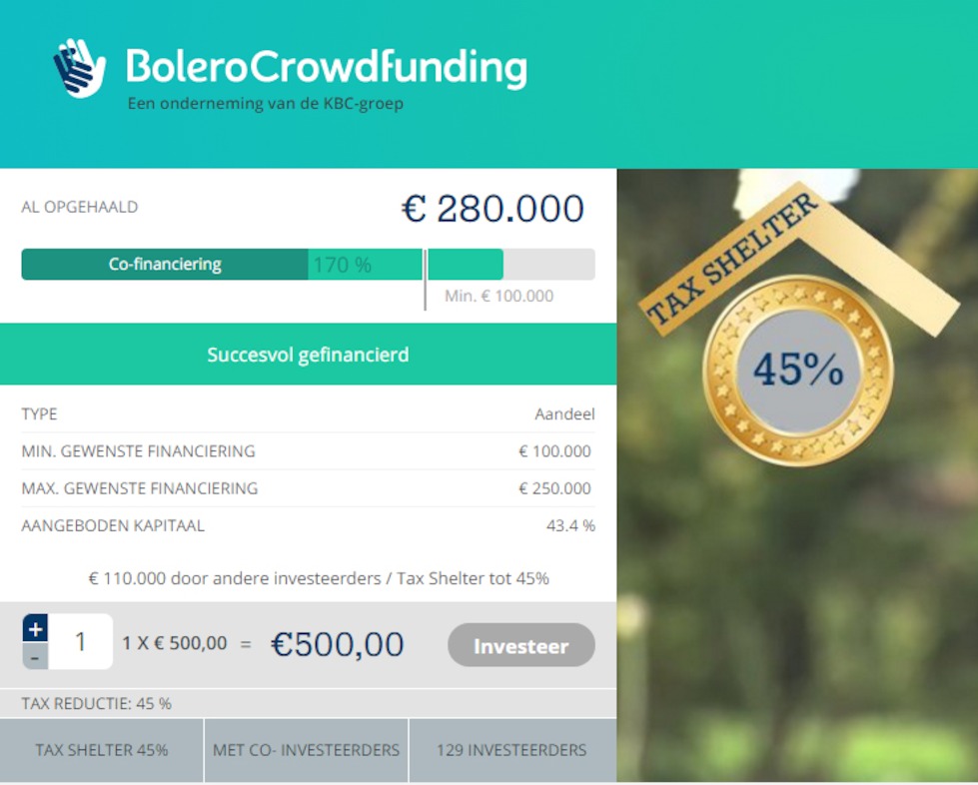Image resolution: width=978 pixels, height=785 pixels.
Task: Open the TAX SHELTER 45% tab
Action: [x=102, y=750]
